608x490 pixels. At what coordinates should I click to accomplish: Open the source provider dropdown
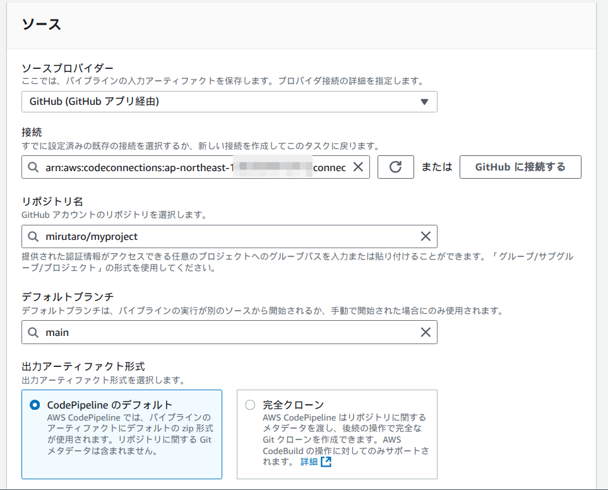[229, 102]
